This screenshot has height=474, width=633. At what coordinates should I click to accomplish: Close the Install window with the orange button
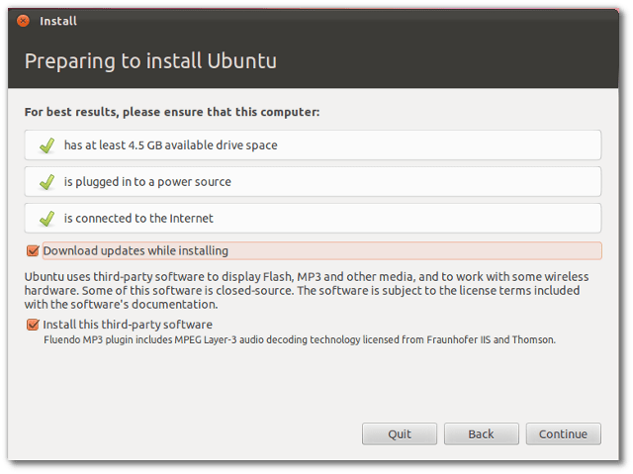pos(23,21)
